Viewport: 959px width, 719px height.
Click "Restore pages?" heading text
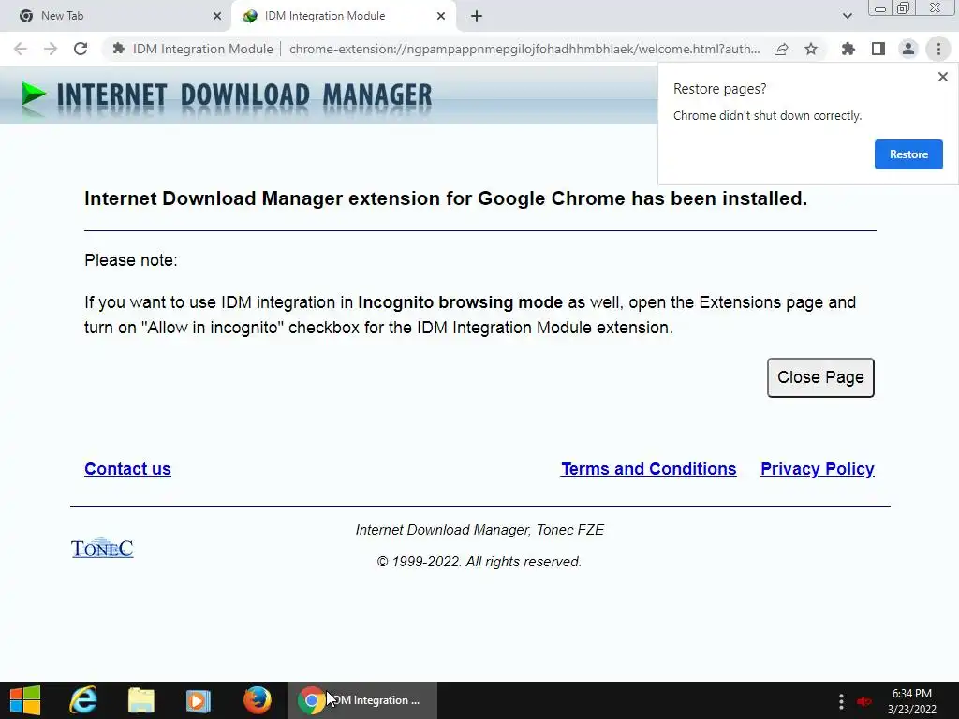719,89
